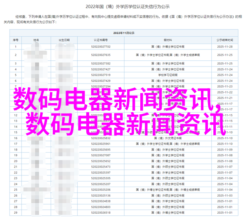Select the 姓名 column header
This screenshot has width=249, height=217.
pos(35,40)
